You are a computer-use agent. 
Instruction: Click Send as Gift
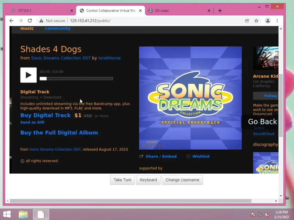32,122
